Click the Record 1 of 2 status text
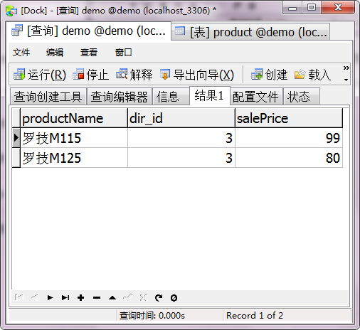Screen dimensions: 360x330 (255, 316)
